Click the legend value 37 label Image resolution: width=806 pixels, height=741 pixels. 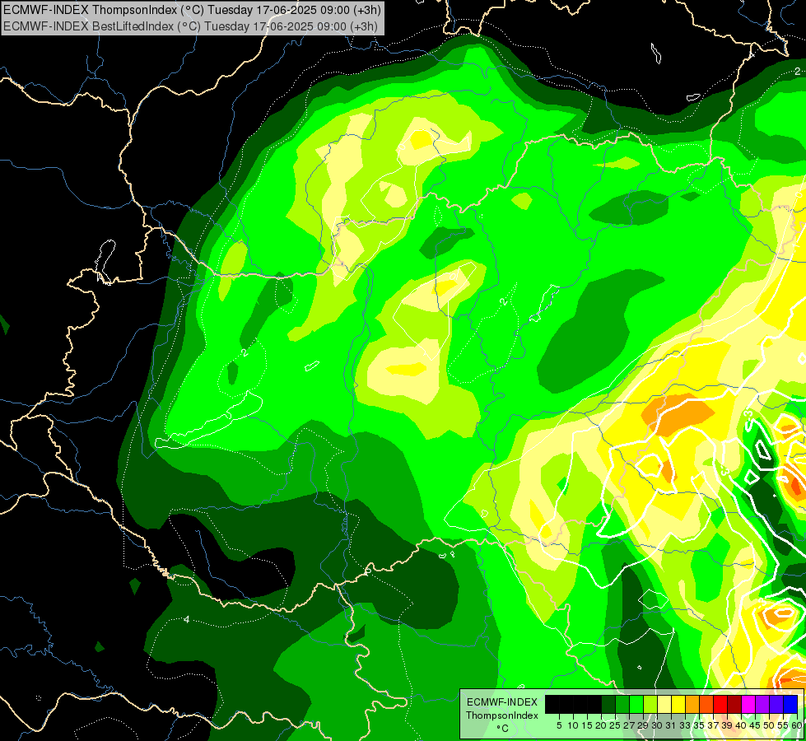tap(714, 725)
